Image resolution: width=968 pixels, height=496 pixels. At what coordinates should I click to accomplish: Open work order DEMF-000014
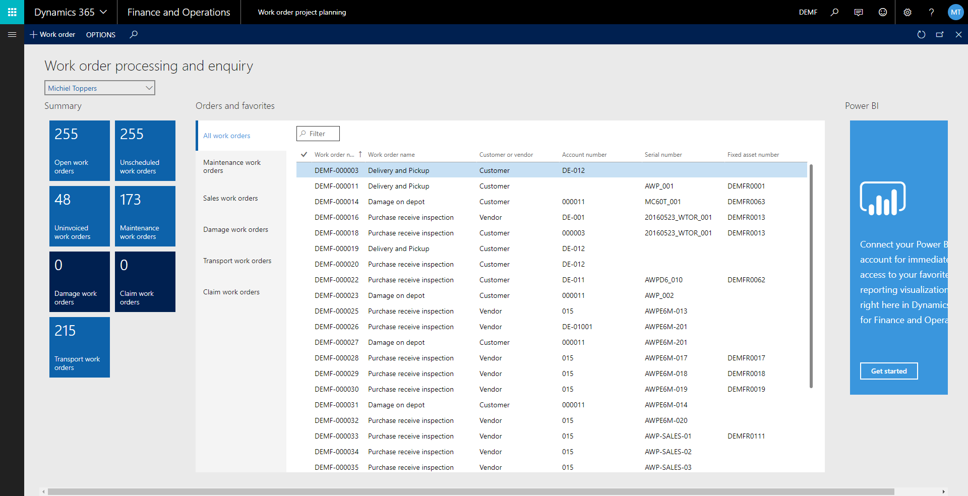pyautogui.click(x=336, y=202)
